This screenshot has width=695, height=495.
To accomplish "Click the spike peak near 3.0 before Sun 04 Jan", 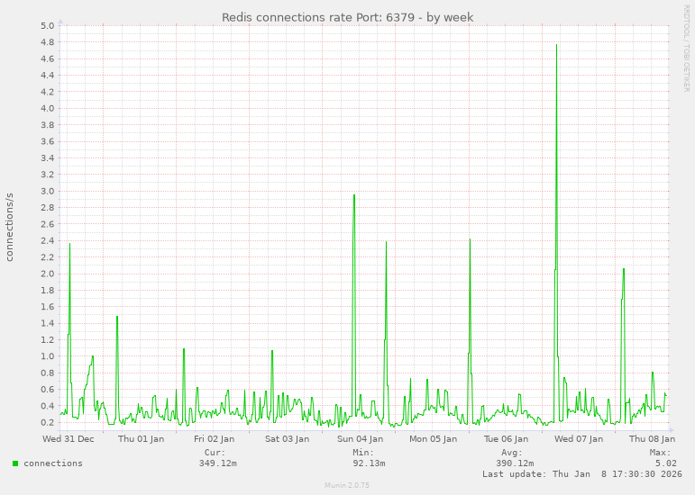I will [x=354, y=195].
